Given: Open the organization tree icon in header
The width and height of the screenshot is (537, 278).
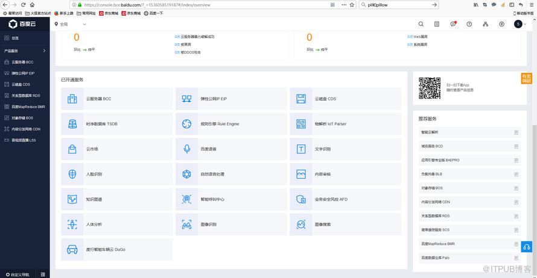Looking at the screenshot, I should click(x=485, y=24).
